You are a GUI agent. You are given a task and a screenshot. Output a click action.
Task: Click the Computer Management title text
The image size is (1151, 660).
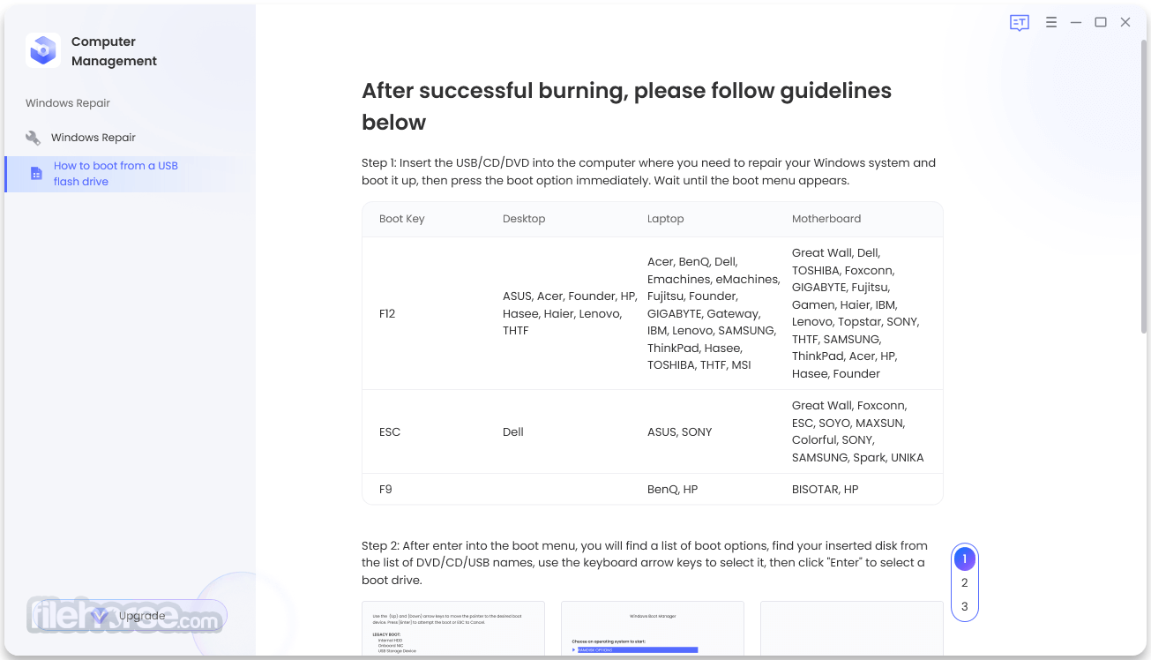(114, 51)
